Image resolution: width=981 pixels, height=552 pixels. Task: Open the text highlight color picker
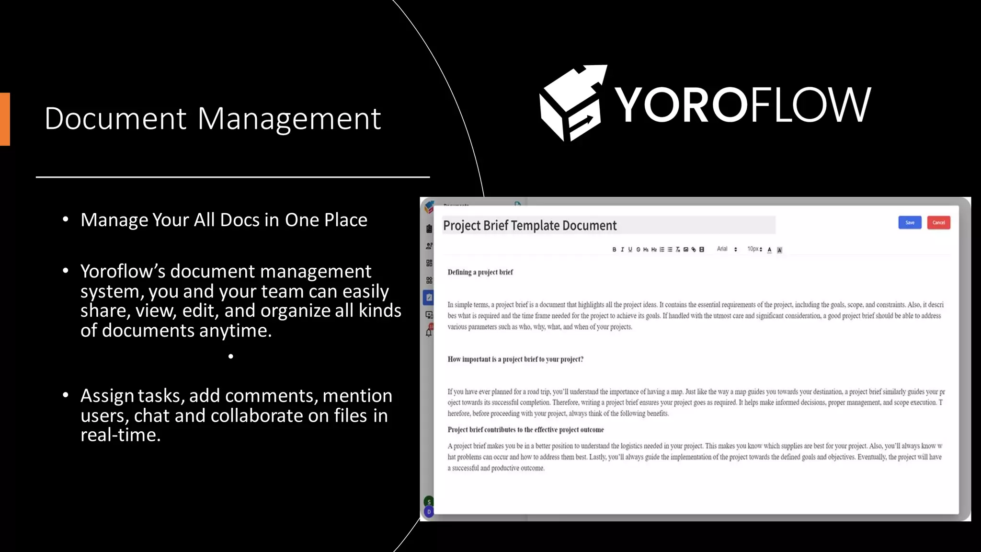780,250
